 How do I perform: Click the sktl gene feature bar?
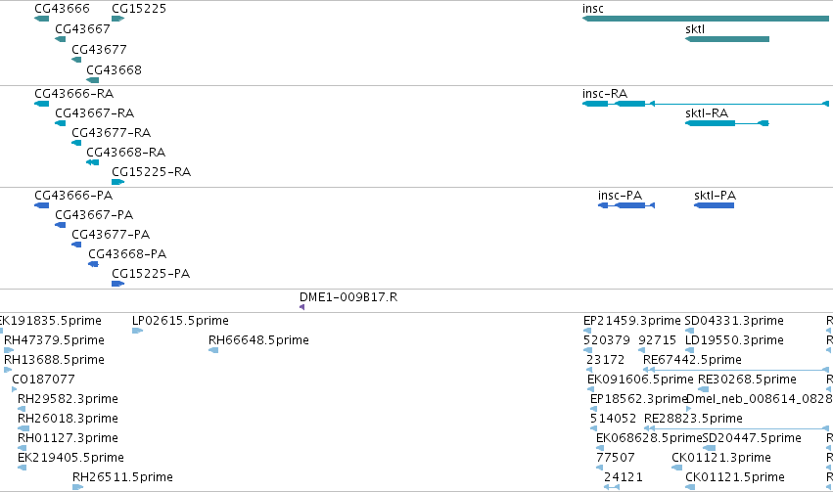(727, 39)
